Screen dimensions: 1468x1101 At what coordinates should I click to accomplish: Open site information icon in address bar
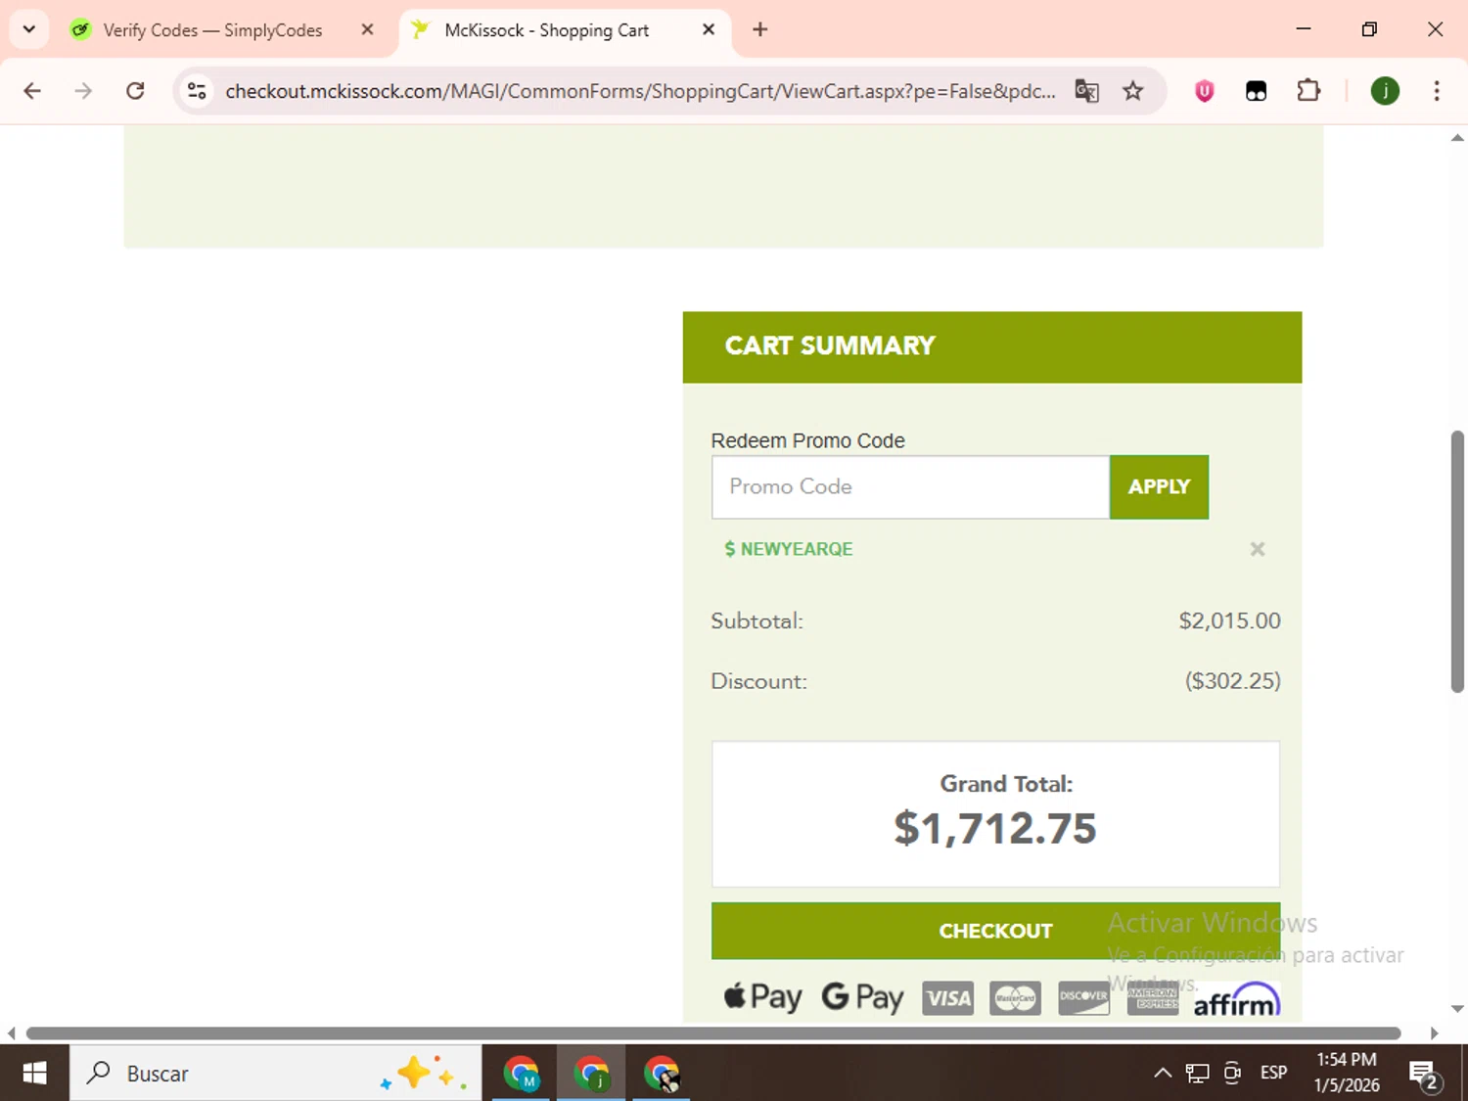click(x=197, y=91)
